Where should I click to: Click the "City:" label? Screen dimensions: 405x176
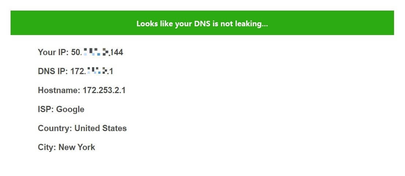[47, 147]
